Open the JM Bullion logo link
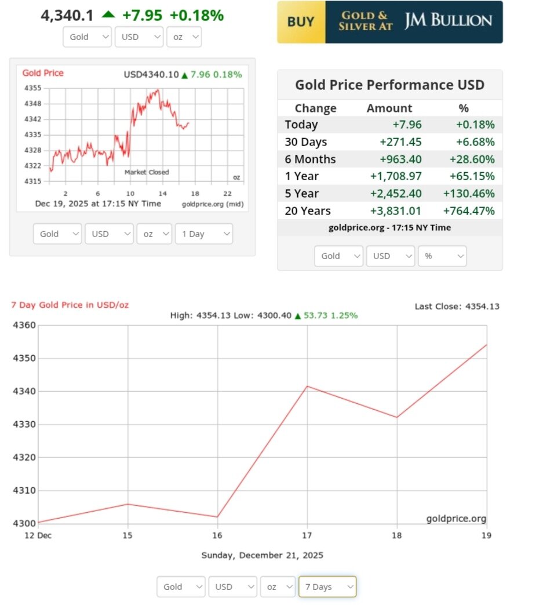Screen dimensions: 543x605 [448, 22]
